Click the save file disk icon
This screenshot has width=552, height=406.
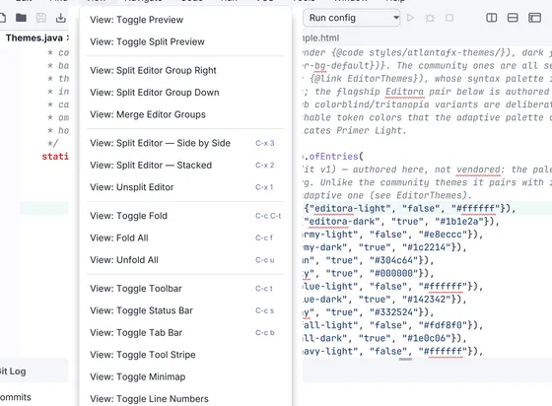click(x=41, y=18)
